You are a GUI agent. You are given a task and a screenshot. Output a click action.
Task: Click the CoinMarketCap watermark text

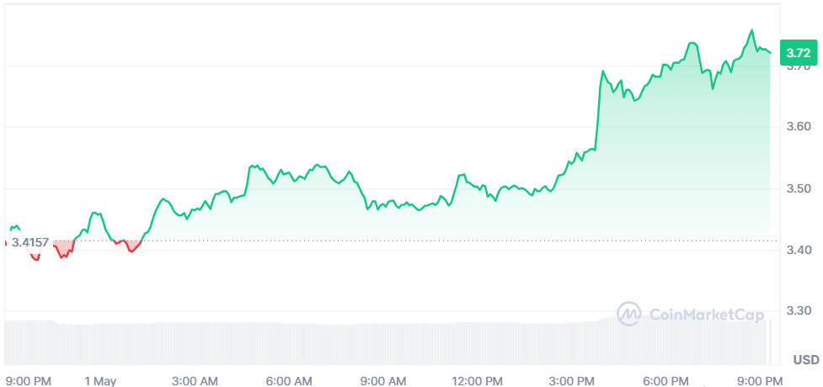click(x=707, y=315)
